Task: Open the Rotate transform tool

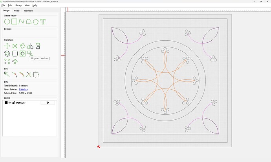Action: (22, 46)
